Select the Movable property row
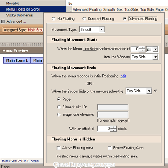Screen dimensions: 168x168 pyautogui.click(x=33, y=3)
